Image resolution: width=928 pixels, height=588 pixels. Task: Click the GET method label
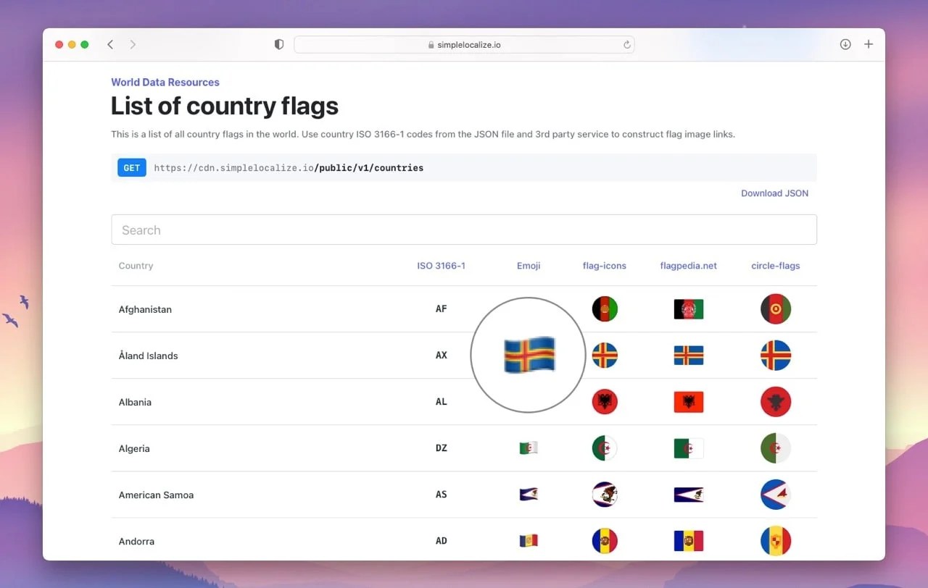pos(131,167)
